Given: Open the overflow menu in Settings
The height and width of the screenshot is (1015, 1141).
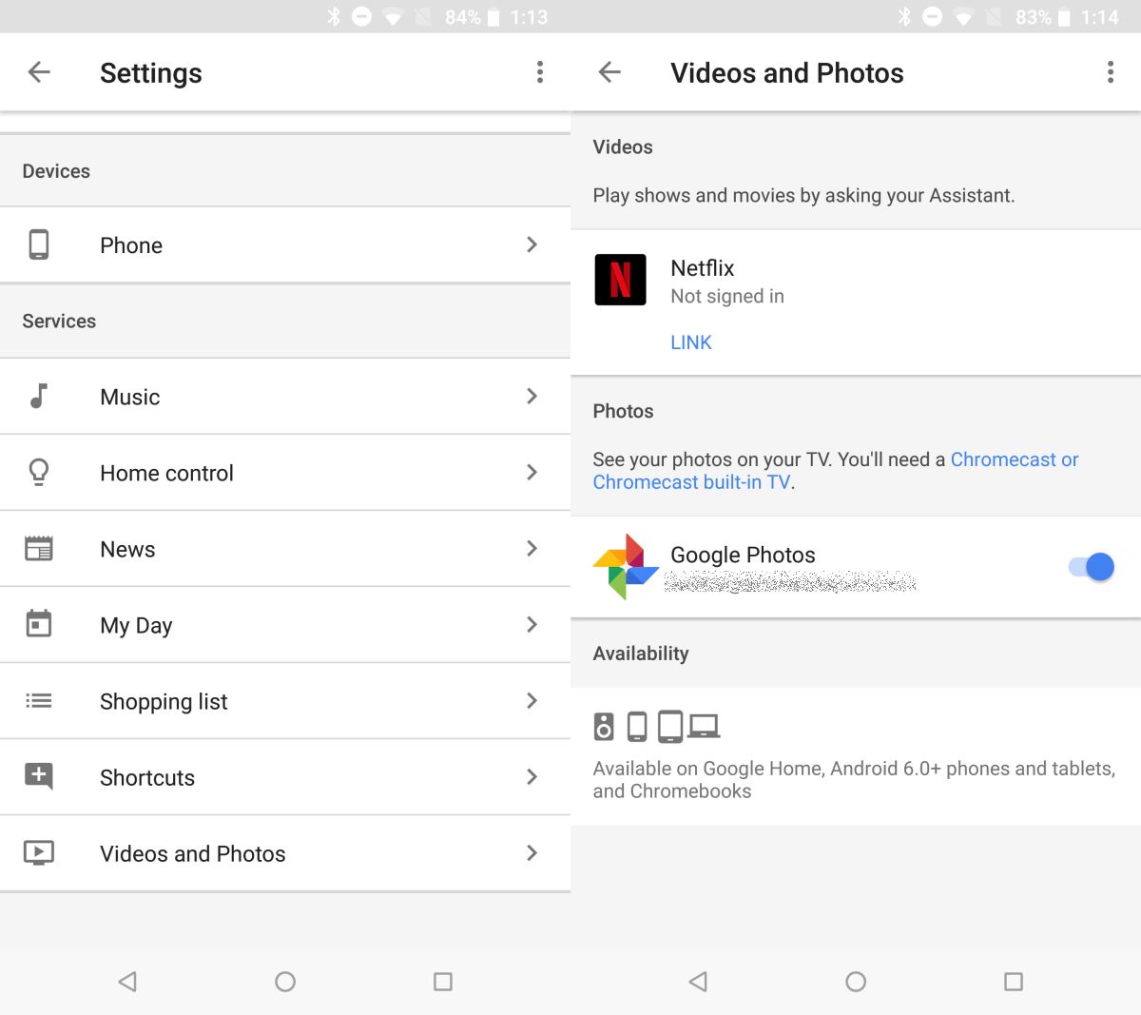Looking at the screenshot, I should (539, 72).
